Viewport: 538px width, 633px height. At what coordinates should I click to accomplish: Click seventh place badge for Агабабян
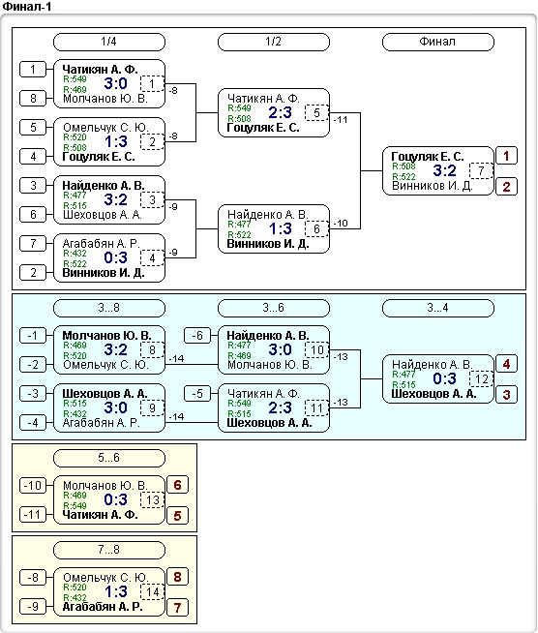click(177, 608)
